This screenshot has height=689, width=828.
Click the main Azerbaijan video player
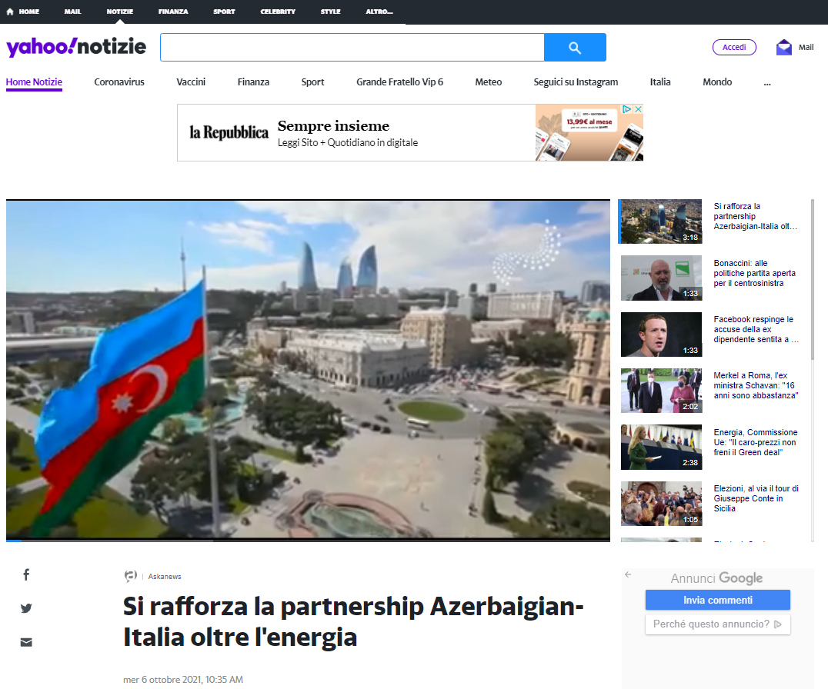(x=308, y=369)
